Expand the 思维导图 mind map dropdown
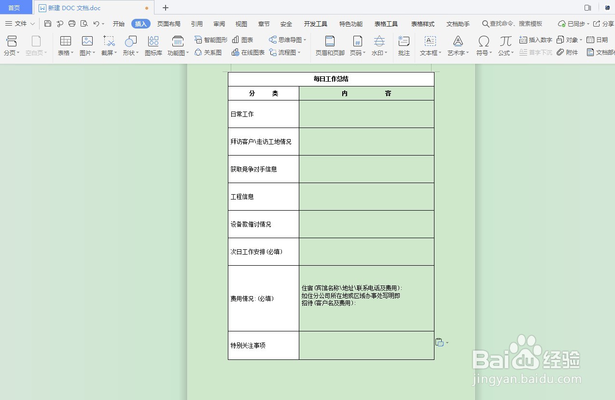The image size is (615, 400). [x=305, y=40]
